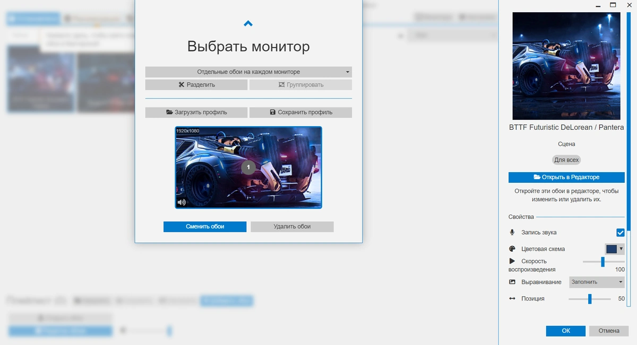Click the Позиция slider handle

coord(590,299)
